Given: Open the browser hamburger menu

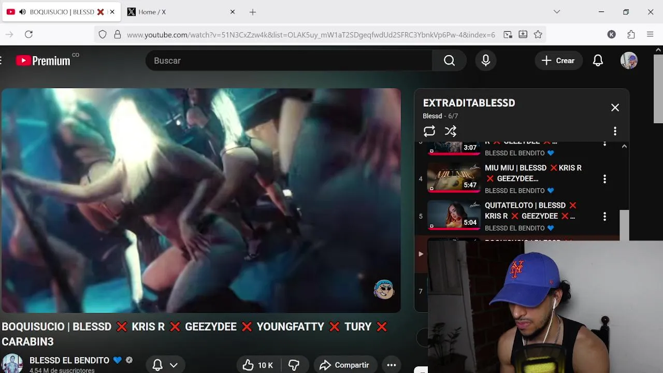Looking at the screenshot, I should tap(650, 35).
